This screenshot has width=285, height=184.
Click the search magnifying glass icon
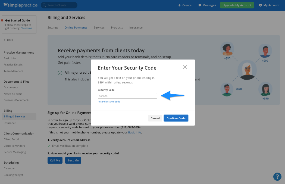tap(44, 5)
